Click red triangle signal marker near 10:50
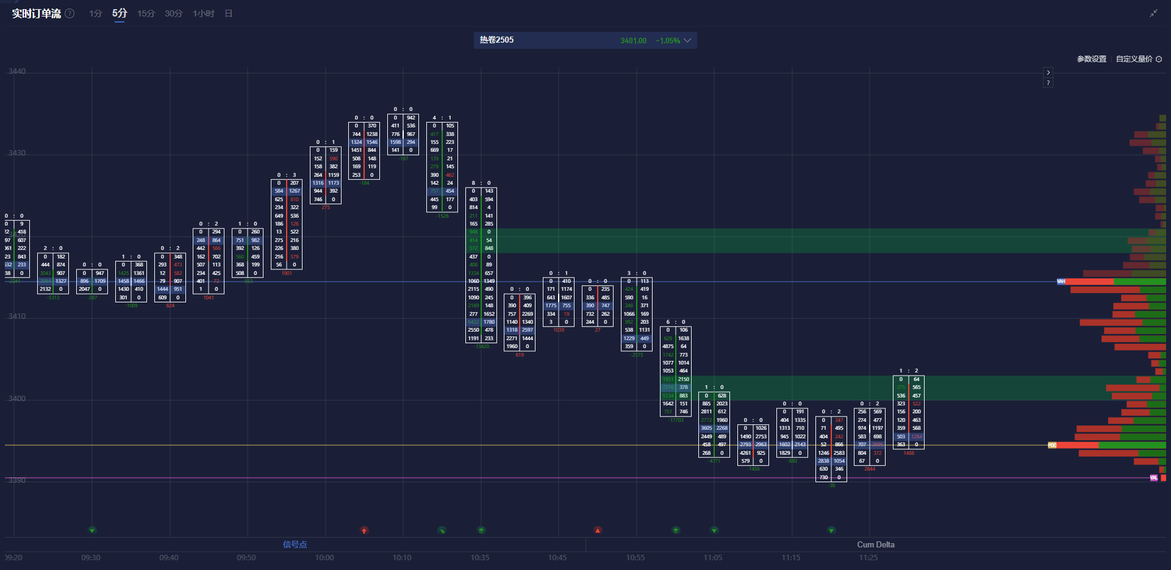 [598, 530]
